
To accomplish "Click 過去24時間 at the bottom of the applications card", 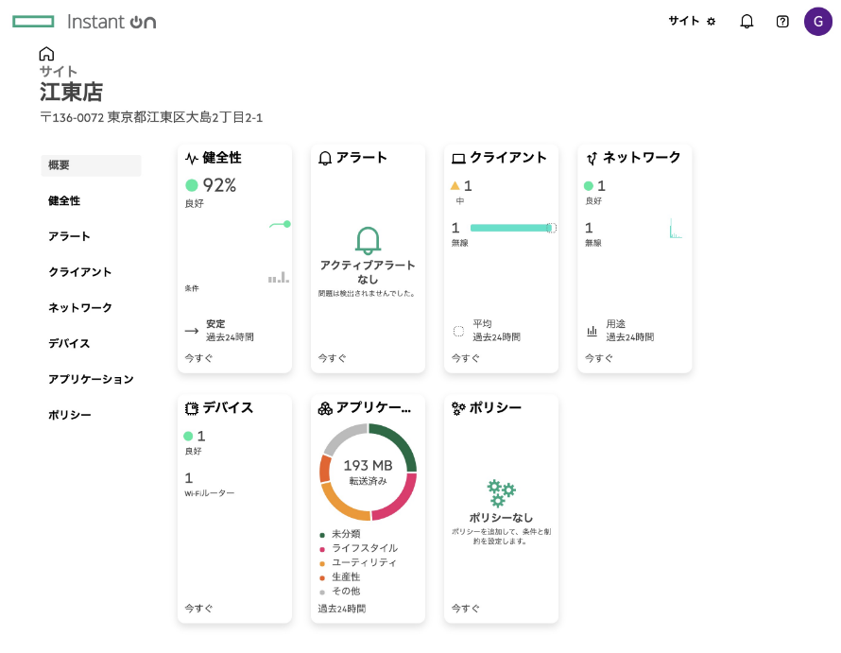I will click(x=342, y=609).
